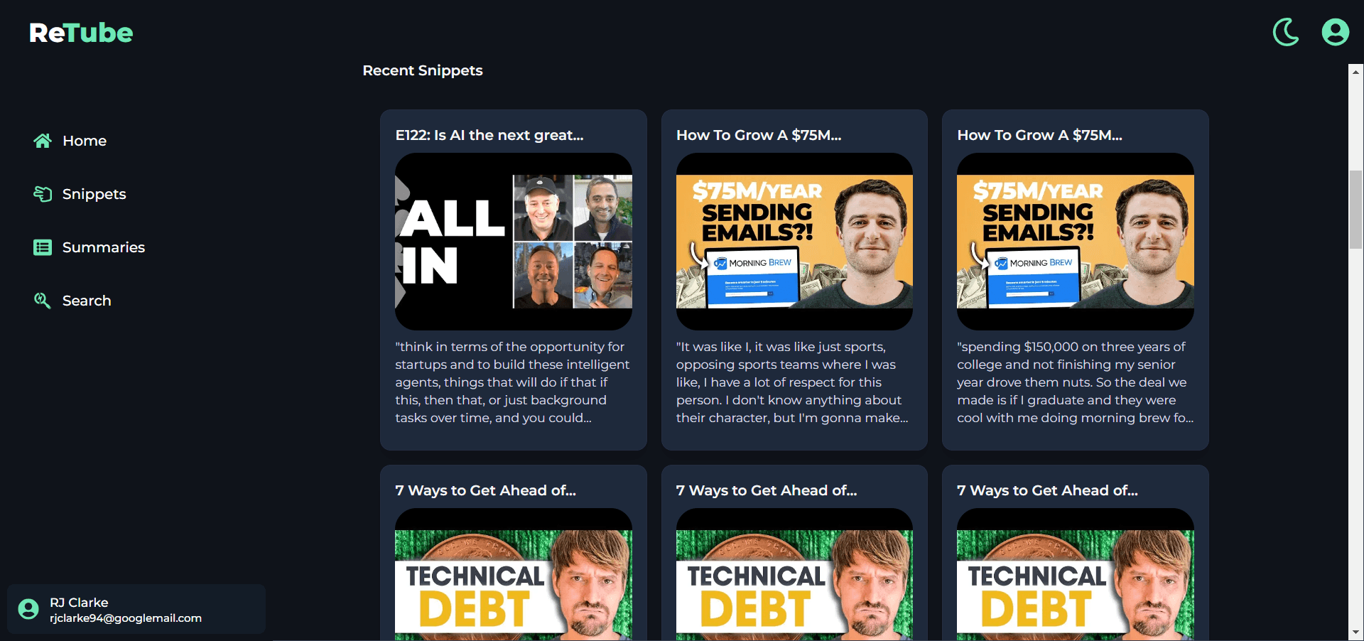Click the ReTube logo

tap(81, 33)
